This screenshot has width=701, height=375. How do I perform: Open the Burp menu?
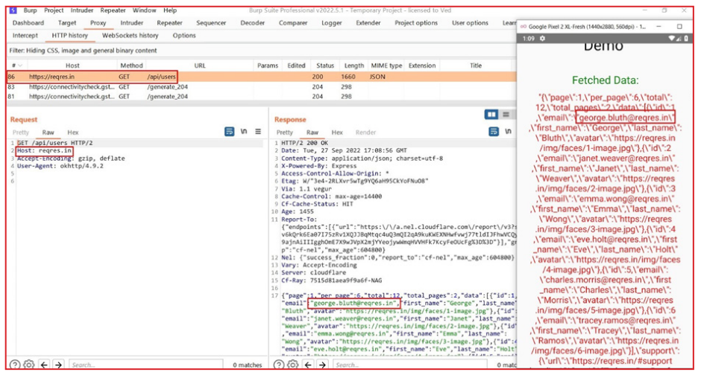coord(30,10)
